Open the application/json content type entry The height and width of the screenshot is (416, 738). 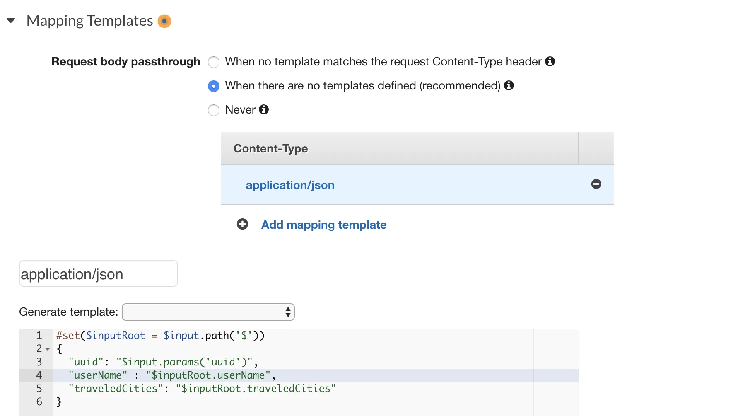[290, 185]
